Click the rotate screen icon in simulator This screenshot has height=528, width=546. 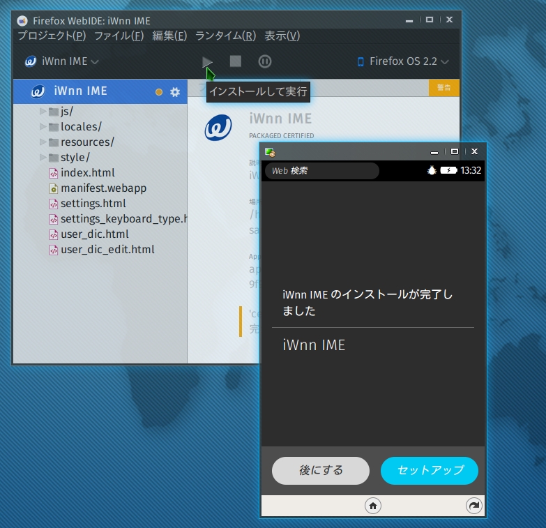[474, 506]
